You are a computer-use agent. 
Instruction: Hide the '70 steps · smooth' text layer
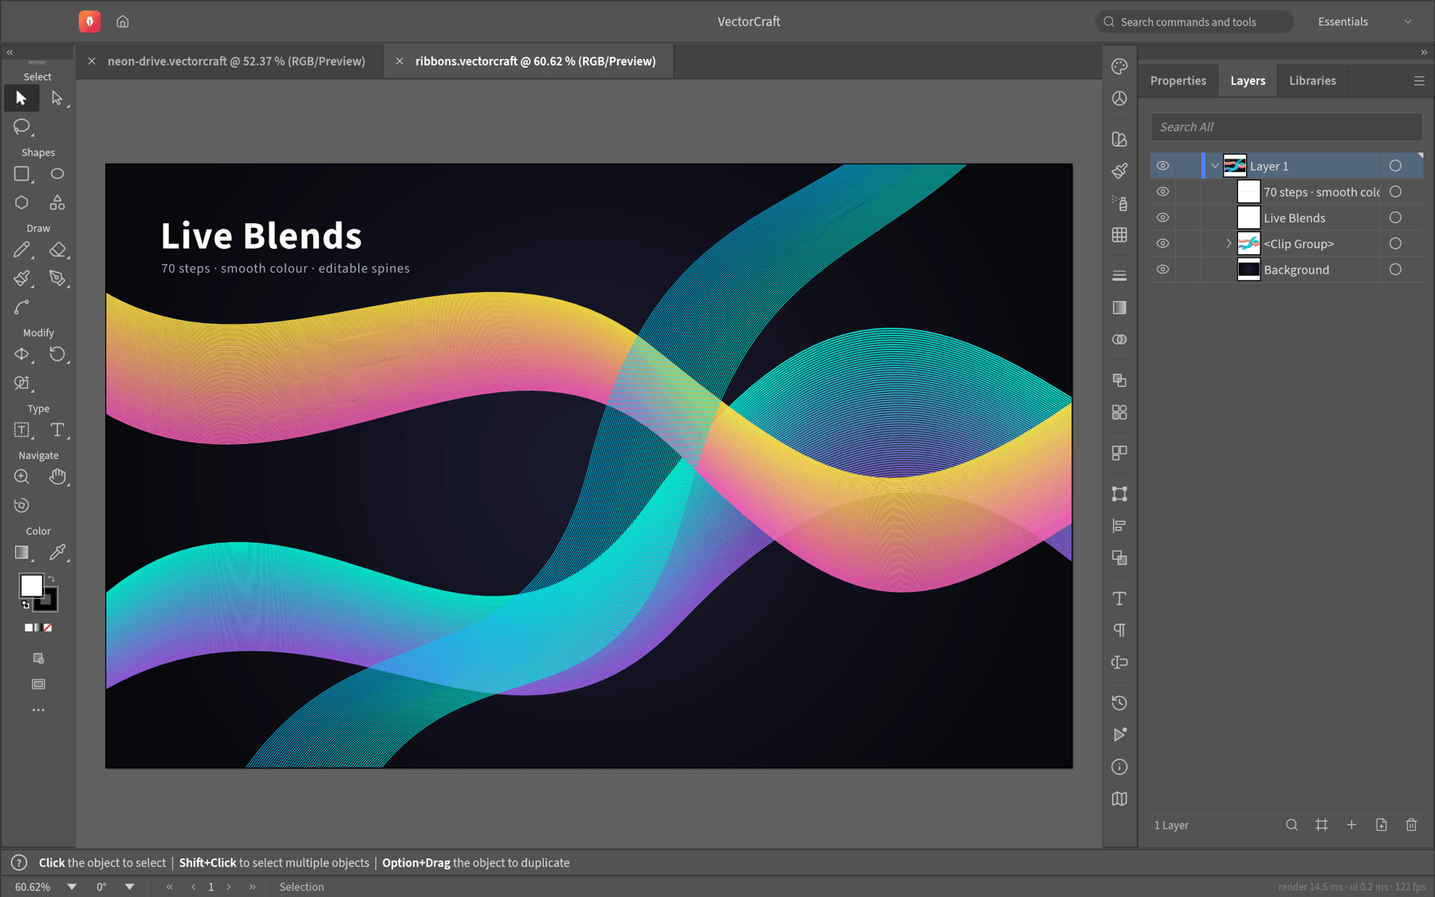click(1162, 191)
